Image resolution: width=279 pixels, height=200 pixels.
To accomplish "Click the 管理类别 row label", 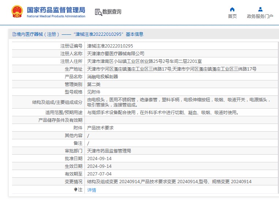I will pyautogui.click(x=73, y=84).
